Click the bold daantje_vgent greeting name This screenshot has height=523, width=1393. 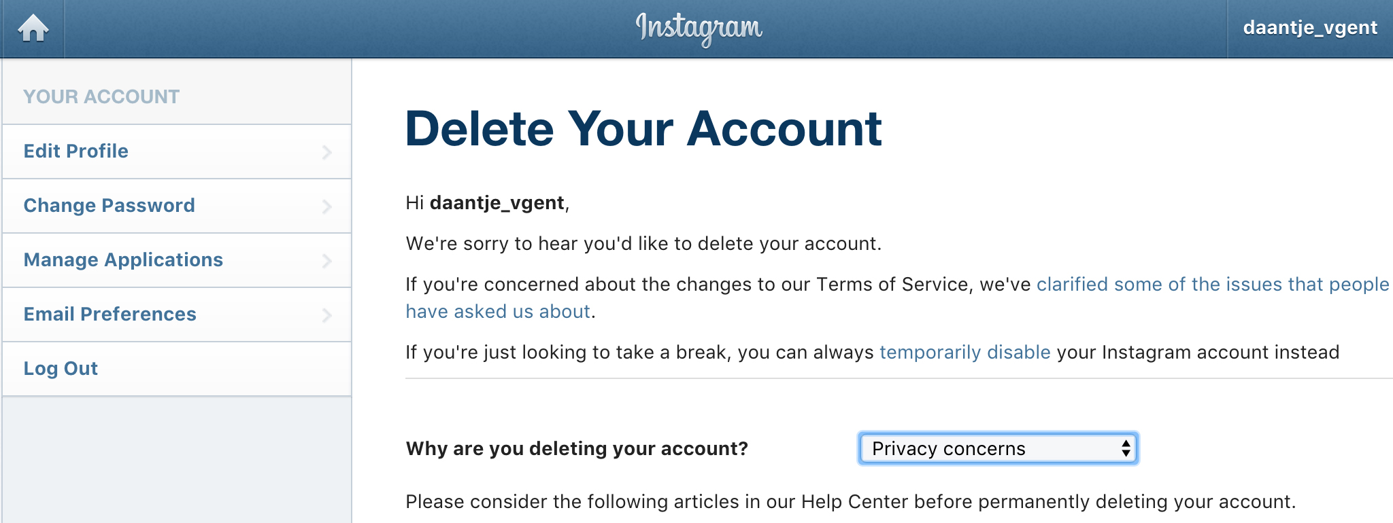[497, 202]
